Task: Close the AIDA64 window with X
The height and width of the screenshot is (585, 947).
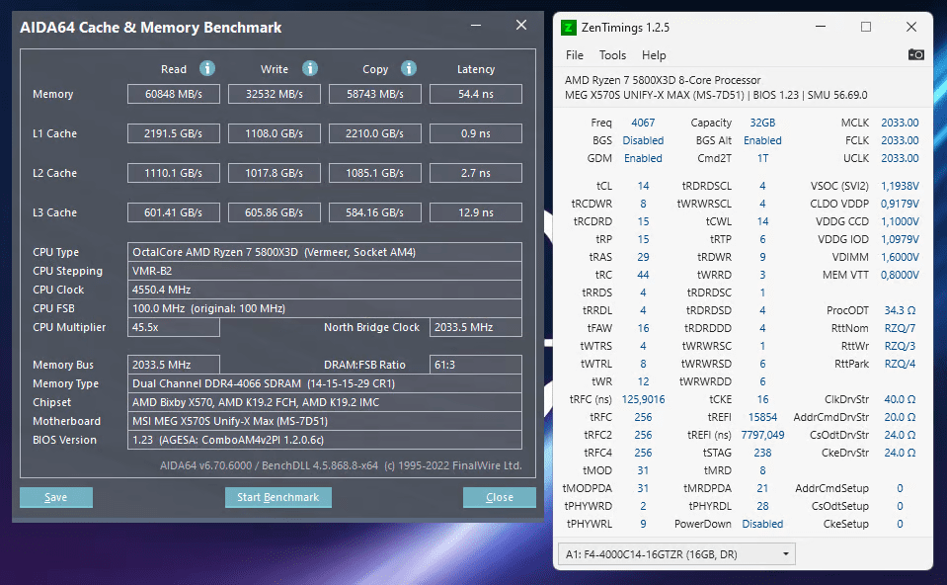Action: click(521, 25)
